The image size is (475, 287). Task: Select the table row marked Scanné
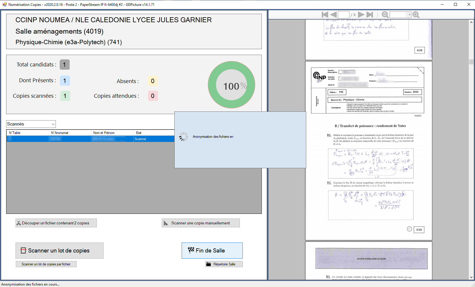pos(90,139)
